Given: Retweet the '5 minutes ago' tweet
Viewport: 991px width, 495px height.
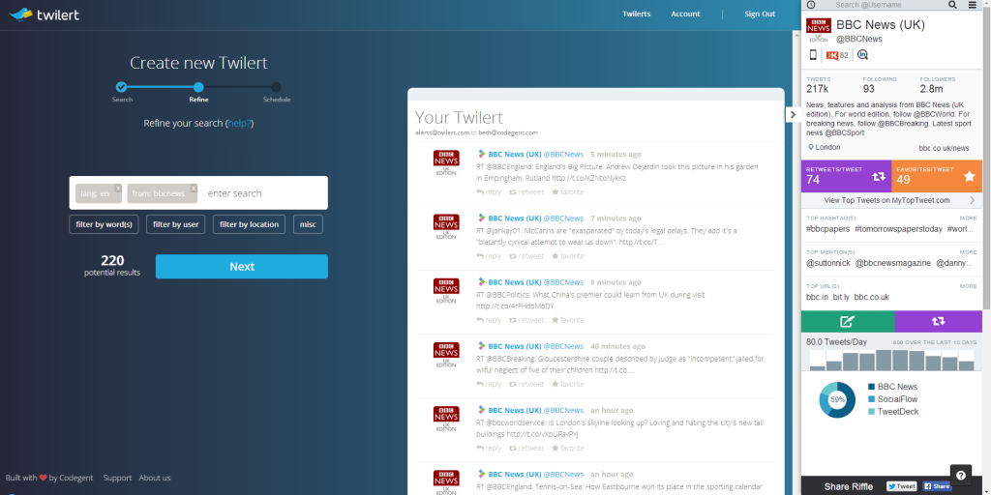Looking at the screenshot, I should tap(526, 192).
